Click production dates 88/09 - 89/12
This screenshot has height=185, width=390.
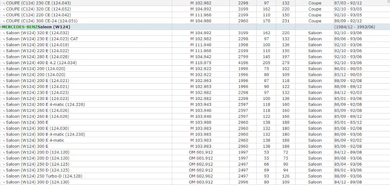[x=348, y=87]
